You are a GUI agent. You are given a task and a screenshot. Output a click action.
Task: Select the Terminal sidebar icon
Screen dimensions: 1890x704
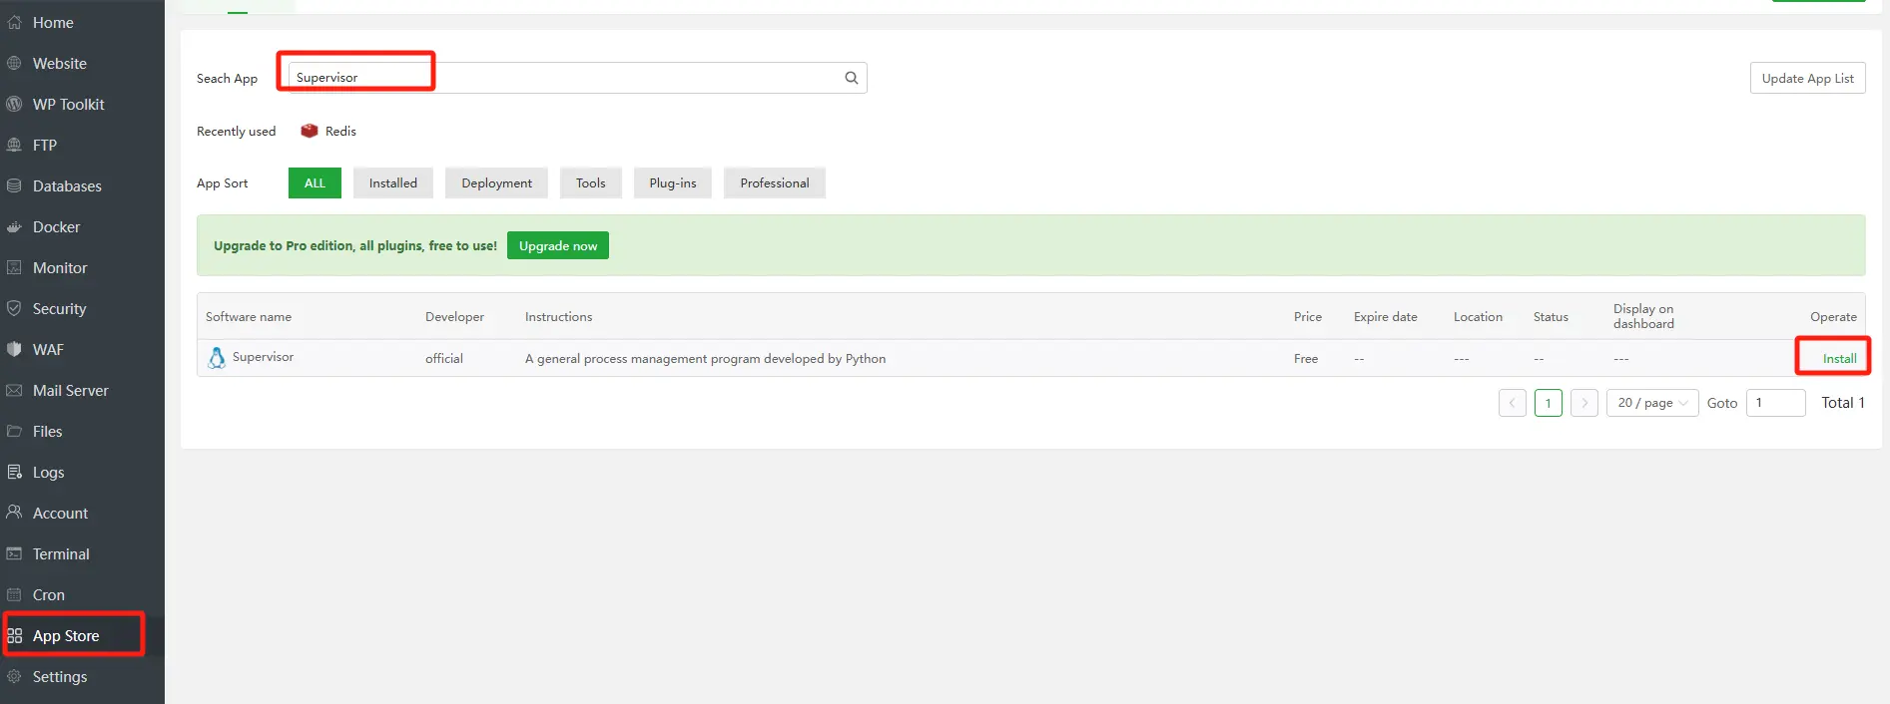(14, 553)
